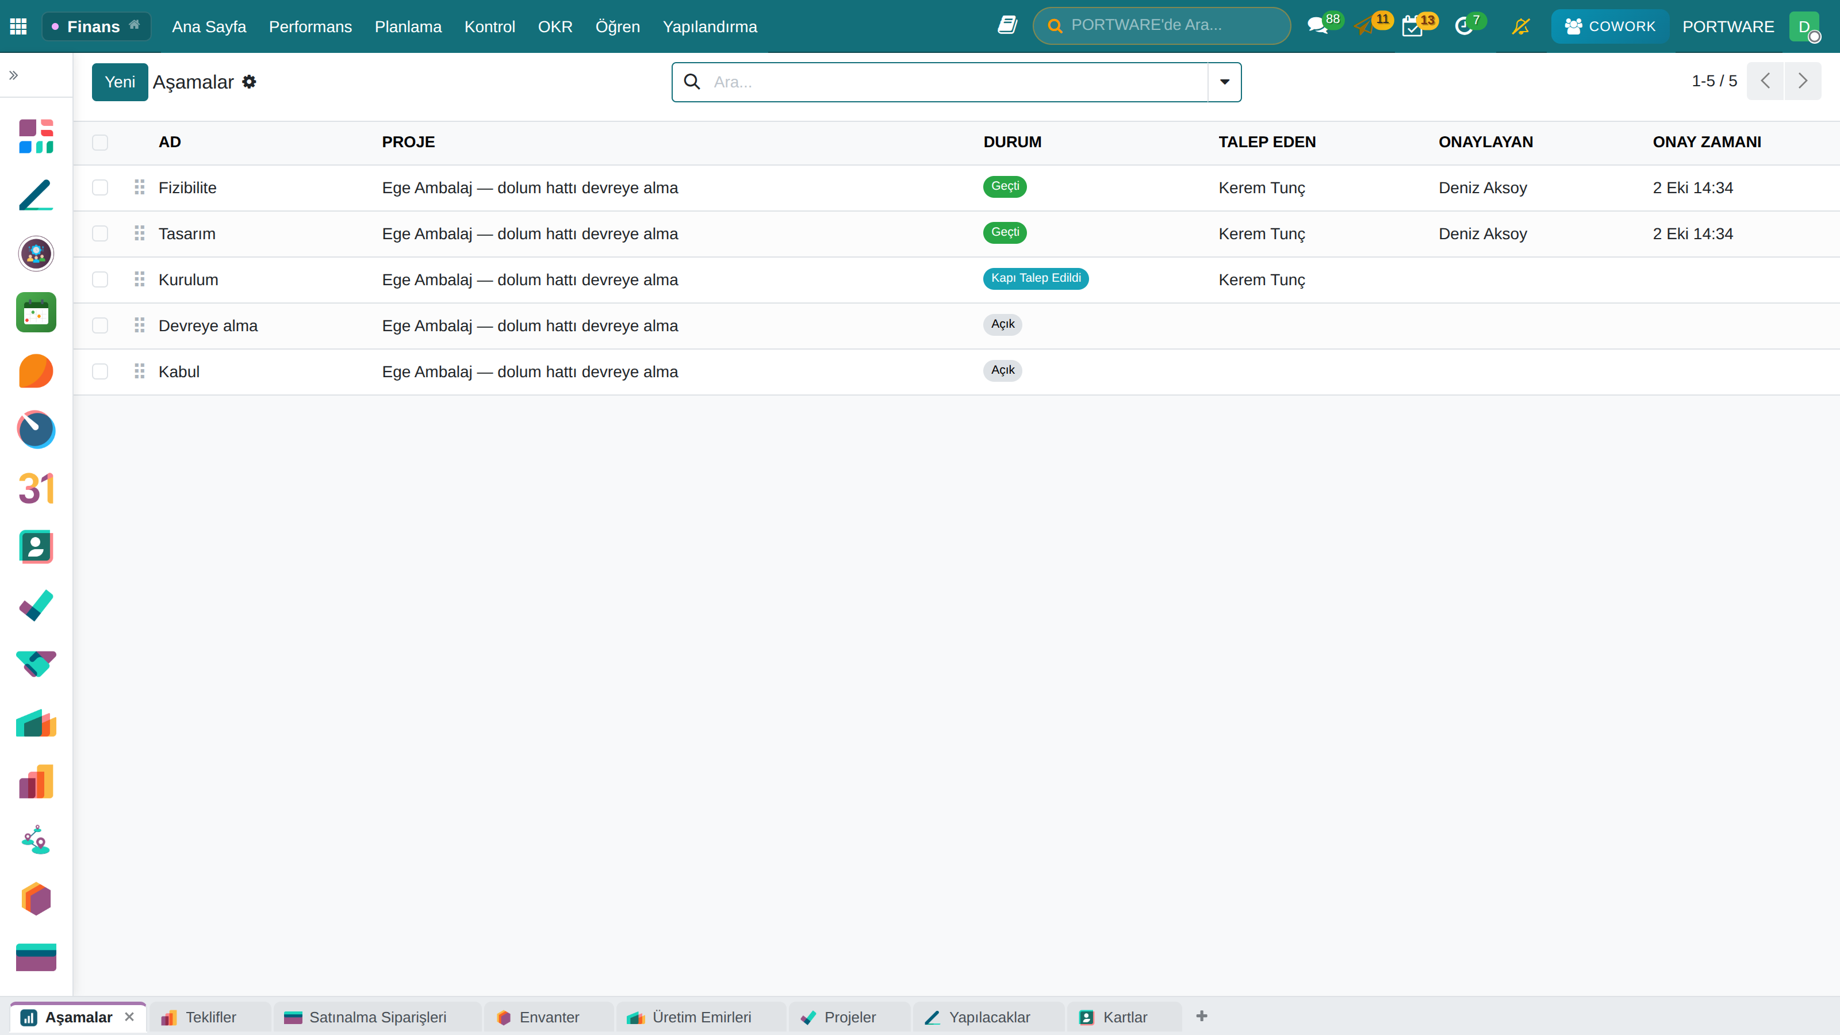Open the number 31 calendar app icon
The image size is (1840, 1035).
coord(36,489)
